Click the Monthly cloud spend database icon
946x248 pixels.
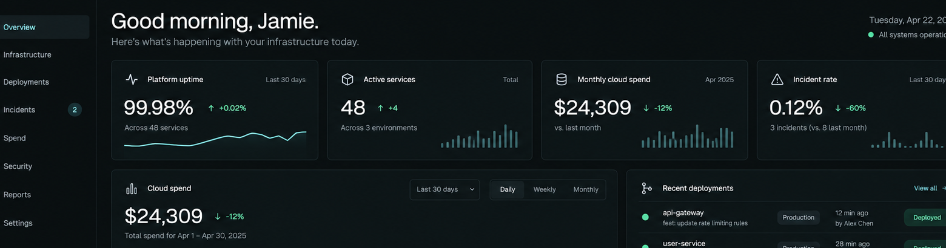point(562,79)
